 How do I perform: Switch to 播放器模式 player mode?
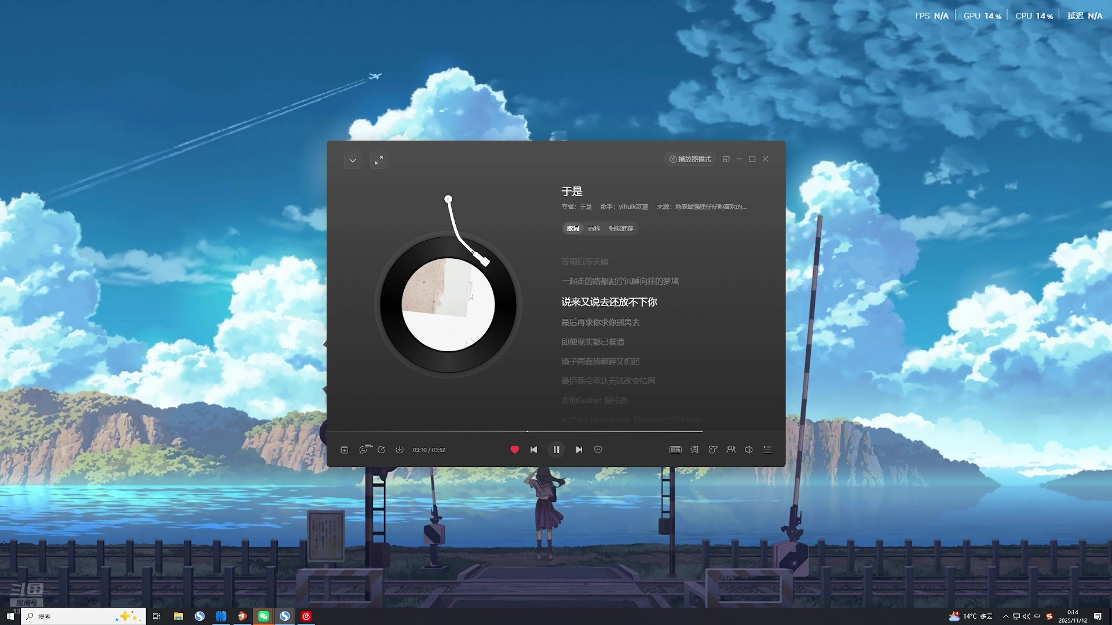tap(690, 159)
